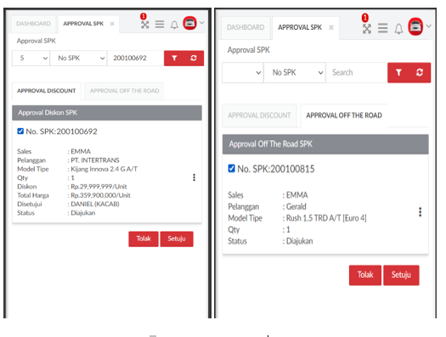Viewport: 446px width, 337px height.
Task: Click filter funnel icon in left panel
Action: [x=174, y=58]
